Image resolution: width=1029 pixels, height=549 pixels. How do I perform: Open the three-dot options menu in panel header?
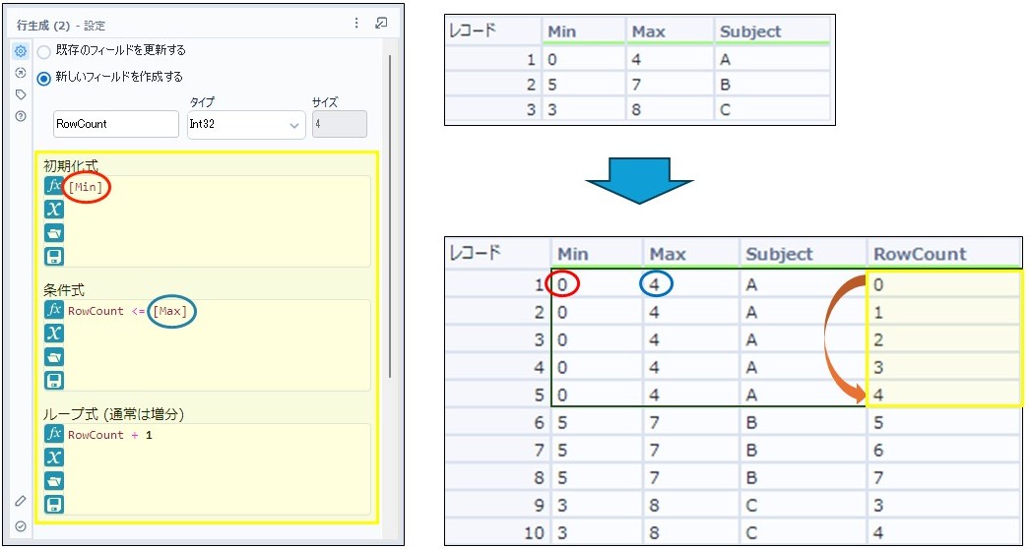tap(356, 24)
